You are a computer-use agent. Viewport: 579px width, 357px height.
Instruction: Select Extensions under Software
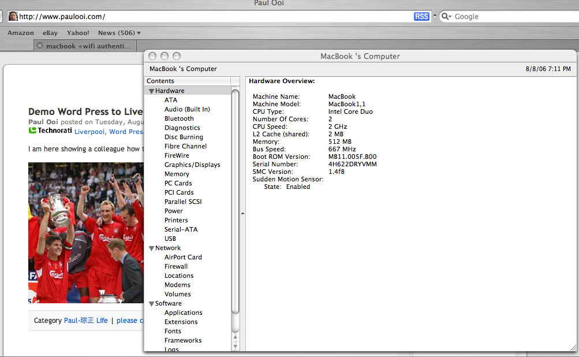coord(181,322)
